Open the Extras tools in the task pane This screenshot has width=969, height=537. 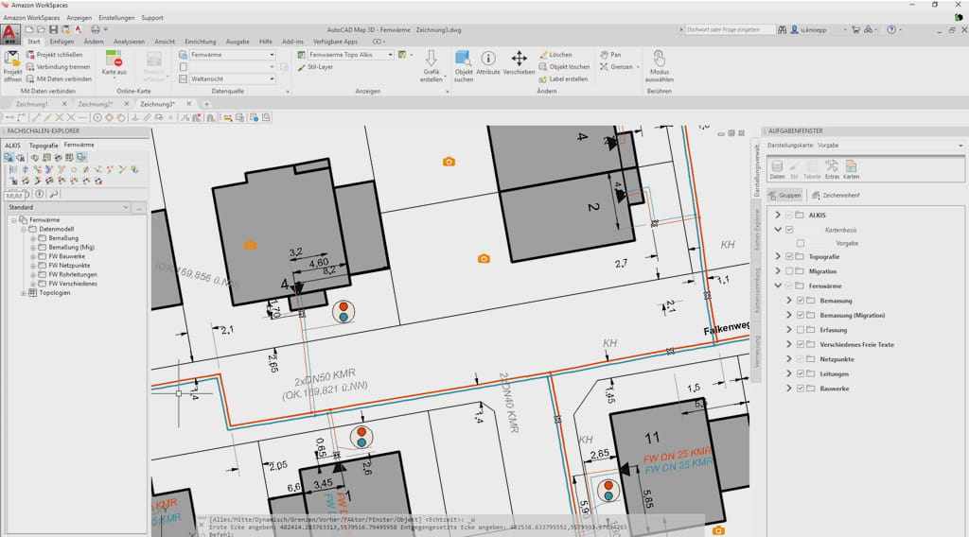point(832,167)
